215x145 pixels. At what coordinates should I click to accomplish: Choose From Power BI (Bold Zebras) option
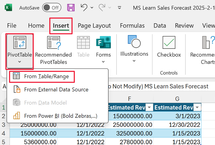(x=58, y=116)
